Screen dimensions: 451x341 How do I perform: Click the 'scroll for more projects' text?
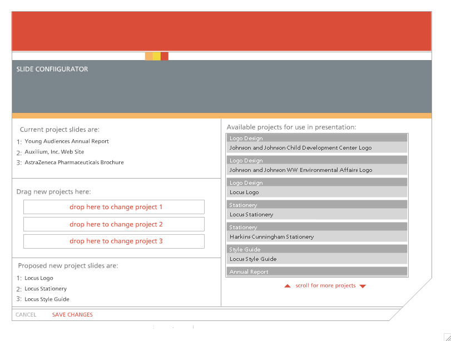(325, 286)
